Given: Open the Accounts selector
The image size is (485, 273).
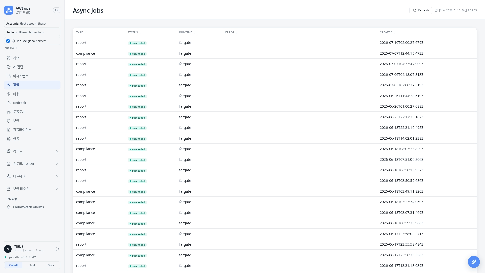Looking at the screenshot, I should coord(32,24).
